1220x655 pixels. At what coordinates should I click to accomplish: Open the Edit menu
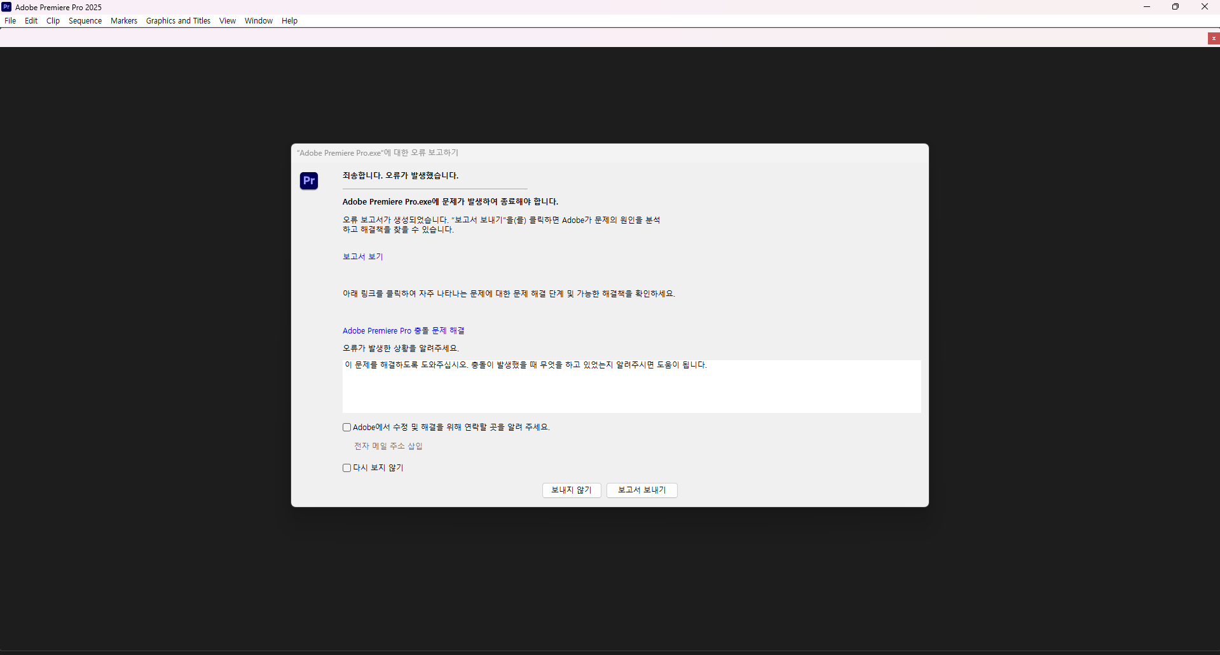click(31, 20)
